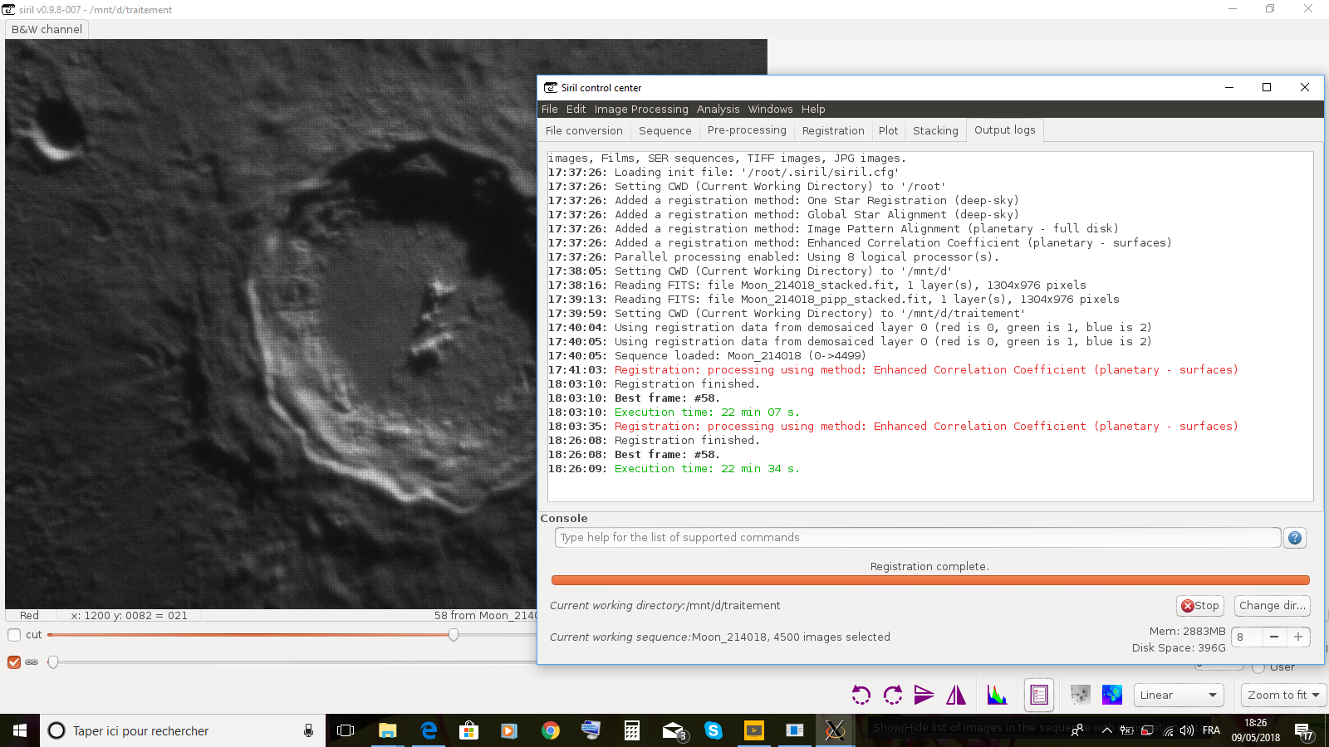Switch to the Stacking tab
This screenshot has height=747, width=1329.
(935, 130)
